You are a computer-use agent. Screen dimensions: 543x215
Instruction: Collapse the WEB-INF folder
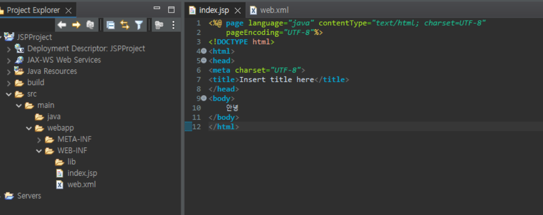click(x=39, y=151)
